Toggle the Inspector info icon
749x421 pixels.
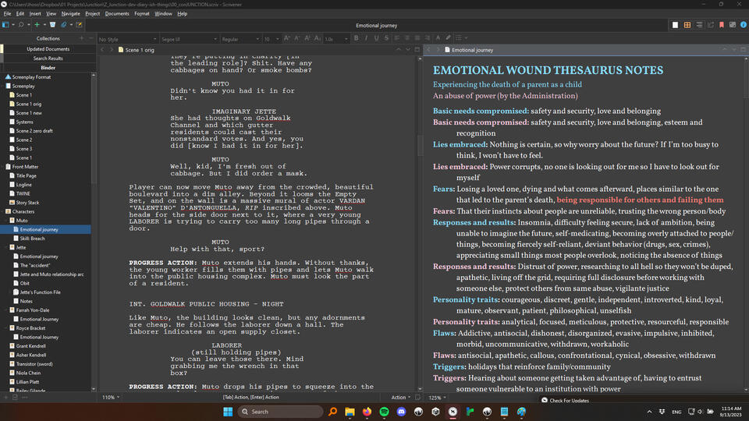744,25
